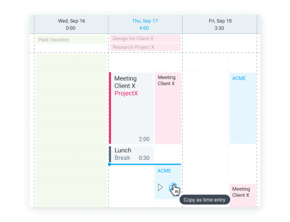Select the Wed, Sep 16 column header
The width and height of the screenshot is (290, 222).
(x=71, y=24)
